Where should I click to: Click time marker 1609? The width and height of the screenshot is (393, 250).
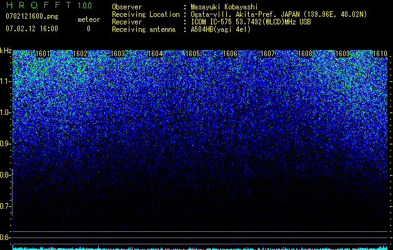[342, 54]
